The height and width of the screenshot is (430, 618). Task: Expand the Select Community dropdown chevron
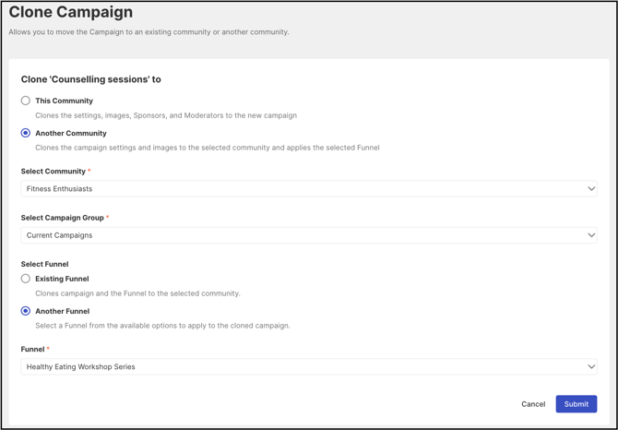pos(591,189)
